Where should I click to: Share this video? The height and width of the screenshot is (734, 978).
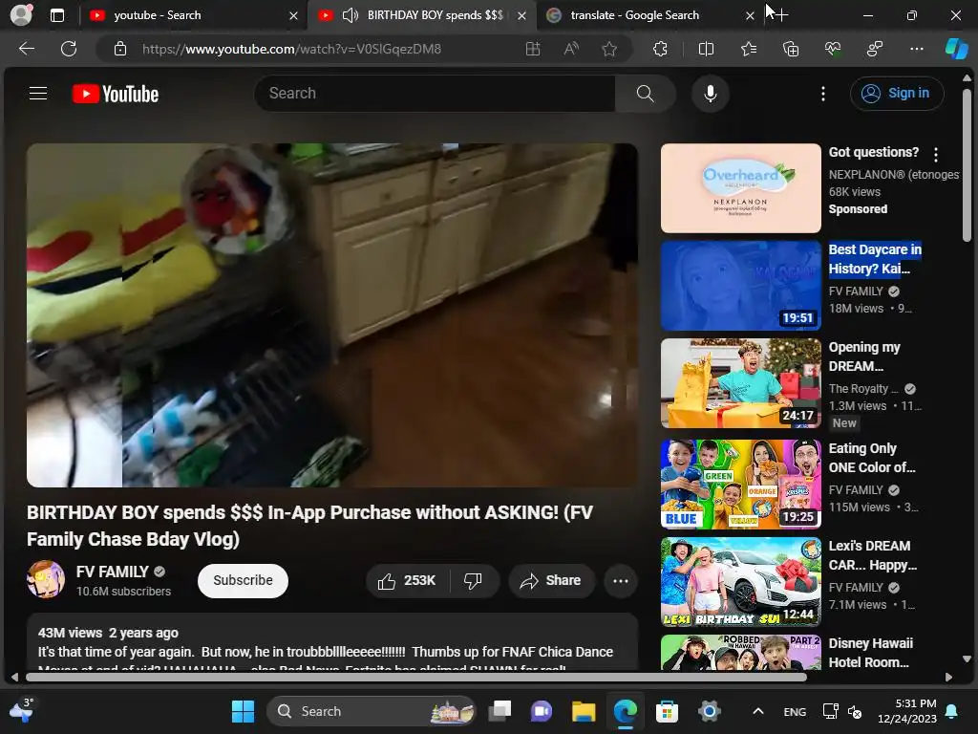[x=551, y=581]
